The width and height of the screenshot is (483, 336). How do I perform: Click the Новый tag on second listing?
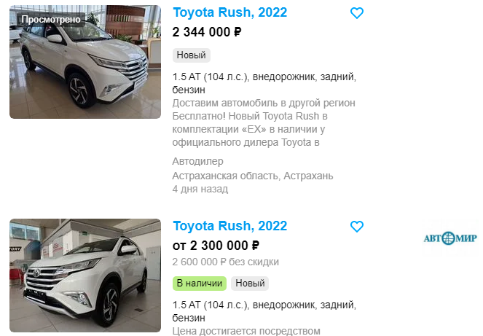[250, 284]
